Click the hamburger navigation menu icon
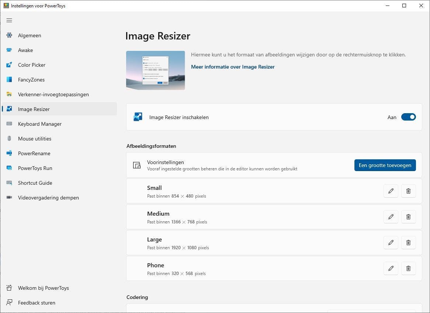The width and height of the screenshot is (430, 313). click(9, 20)
